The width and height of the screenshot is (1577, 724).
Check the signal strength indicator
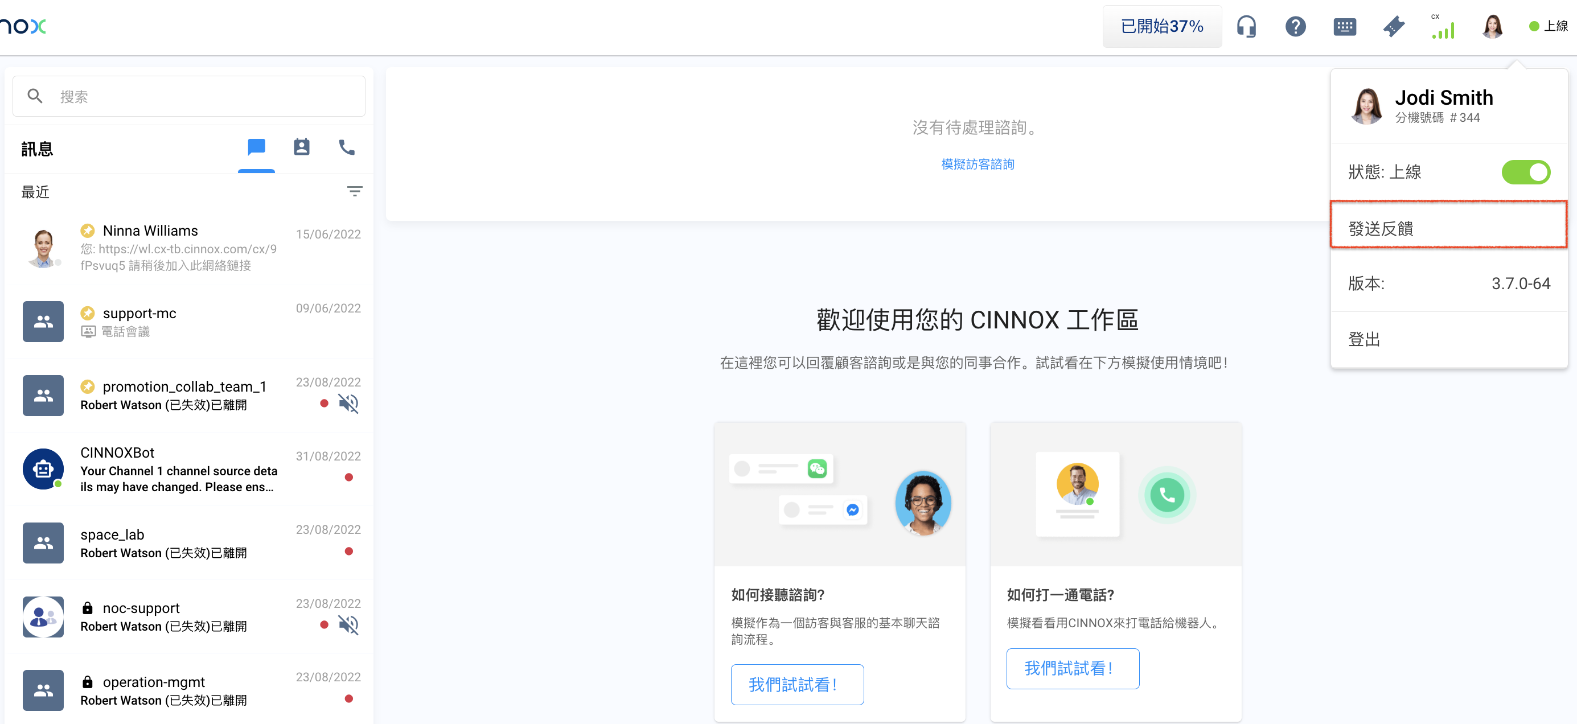click(1443, 29)
